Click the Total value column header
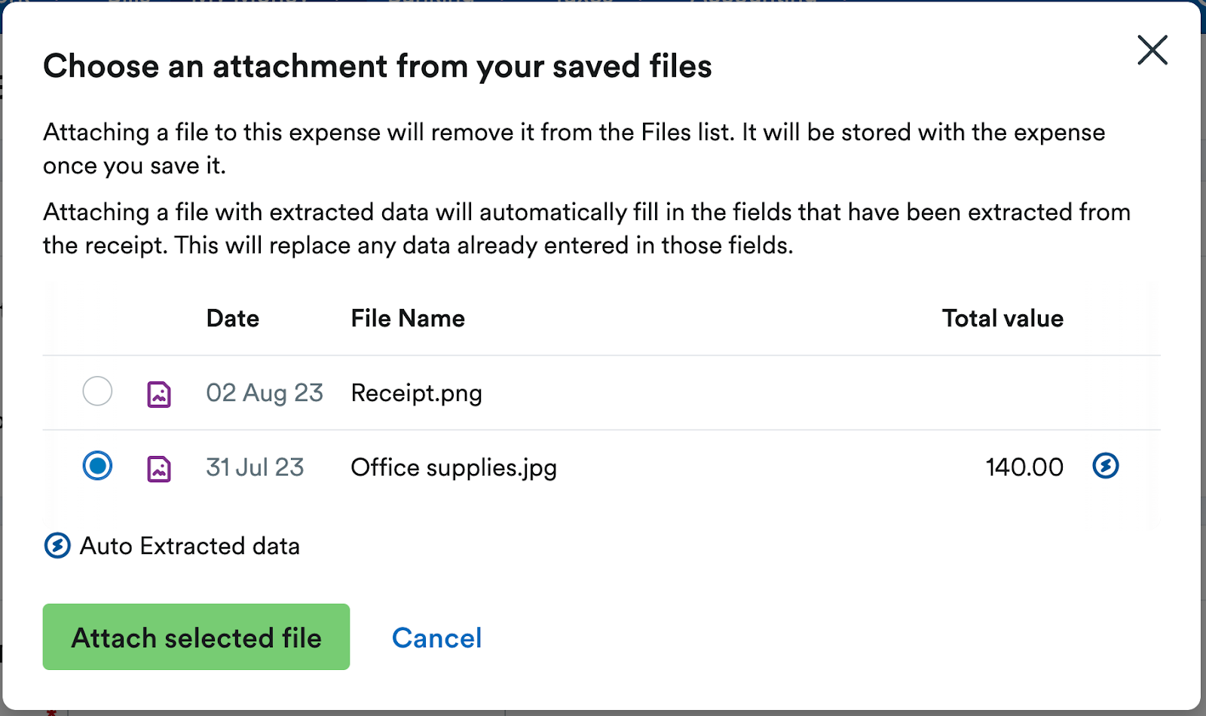Screen dimensions: 1206x716 [1002, 318]
